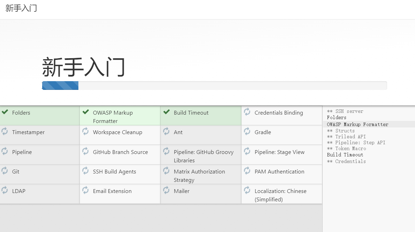
Task: Click the pending icon beside LDAP
Action: point(5,190)
